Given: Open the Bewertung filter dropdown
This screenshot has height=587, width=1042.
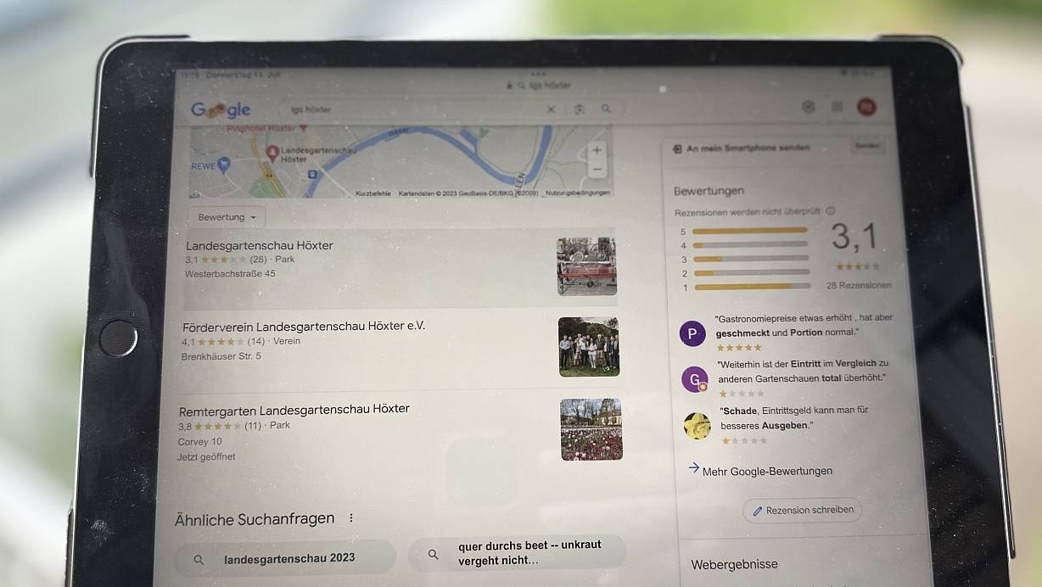Looking at the screenshot, I should coord(227,217).
